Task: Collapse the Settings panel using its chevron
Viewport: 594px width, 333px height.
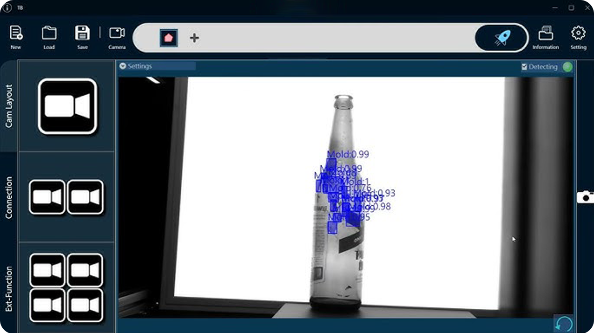Action: pos(123,66)
